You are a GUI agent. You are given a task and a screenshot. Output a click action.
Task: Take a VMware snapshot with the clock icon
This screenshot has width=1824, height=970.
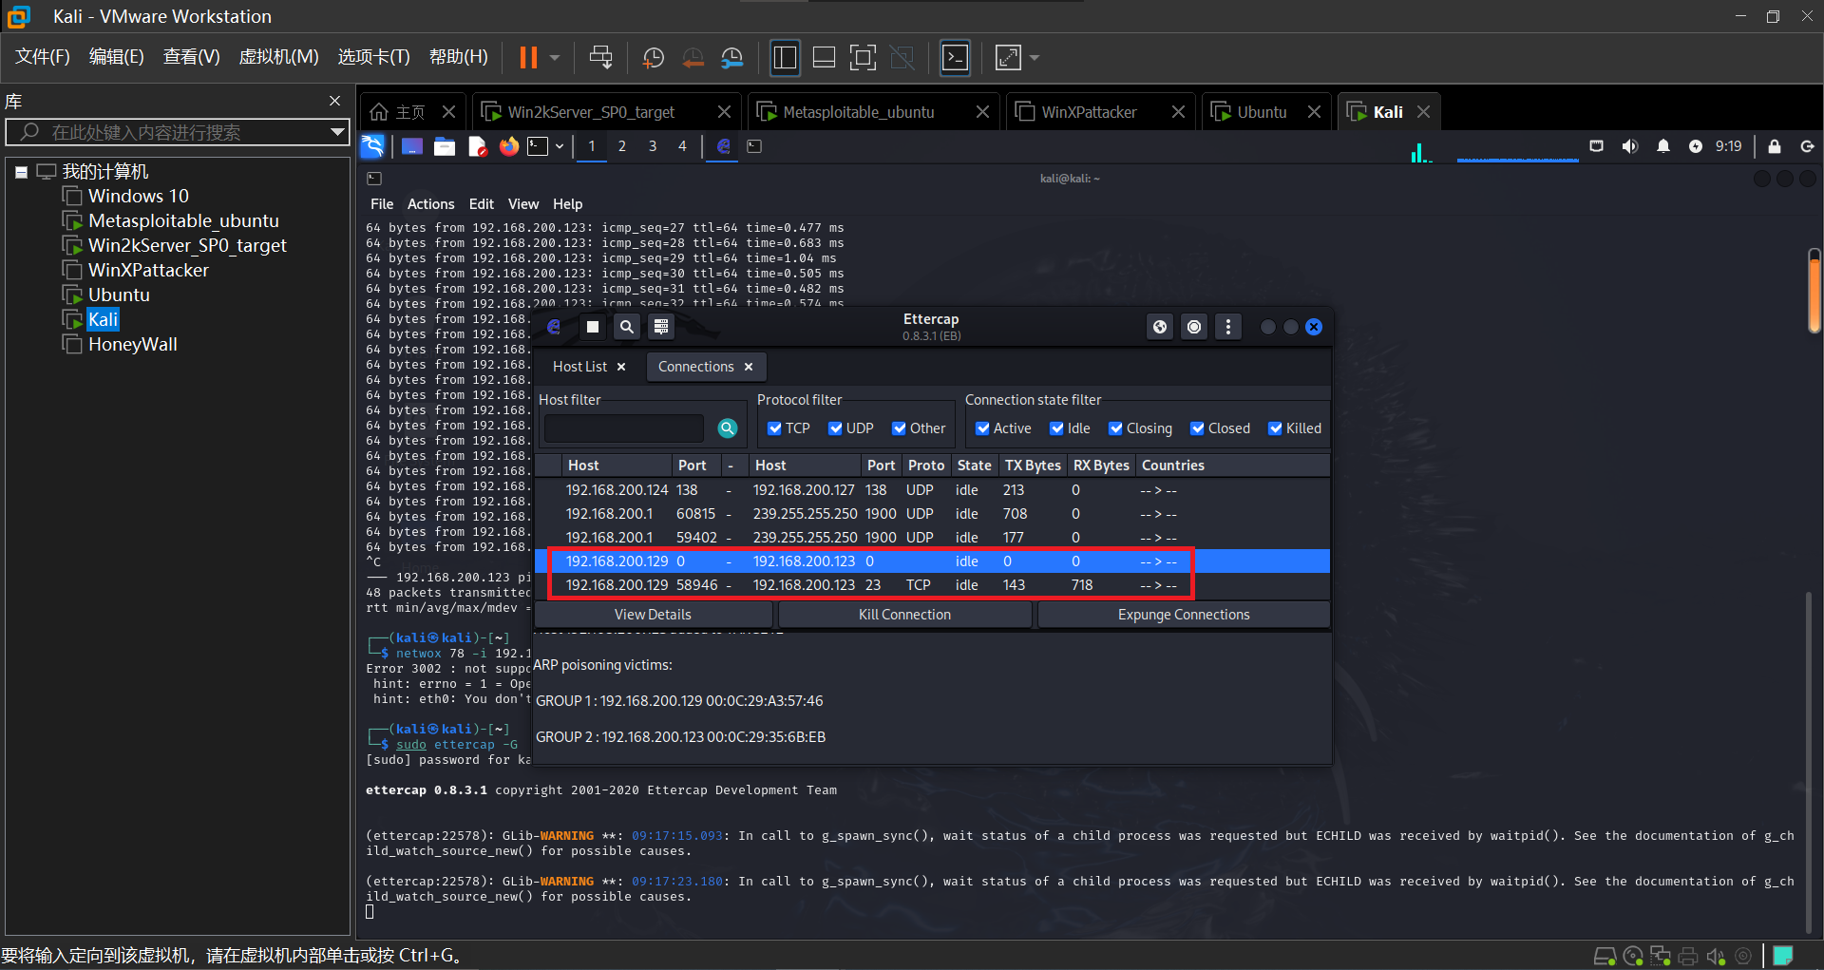pos(654,58)
